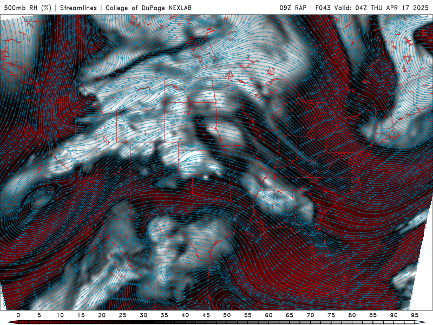Click the '0' label on the color scale

point(18,315)
